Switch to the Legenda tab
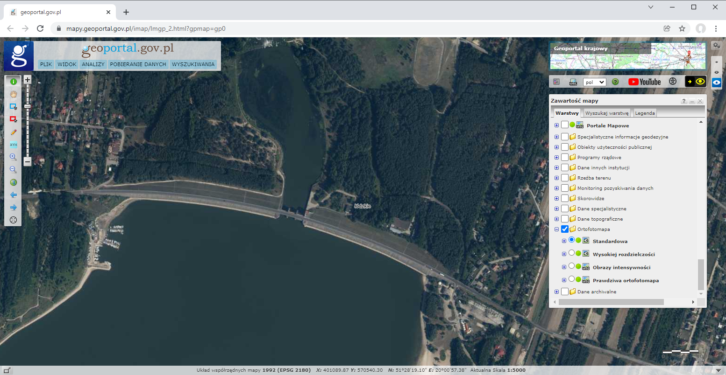This screenshot has height=375, width=726. 645,113
